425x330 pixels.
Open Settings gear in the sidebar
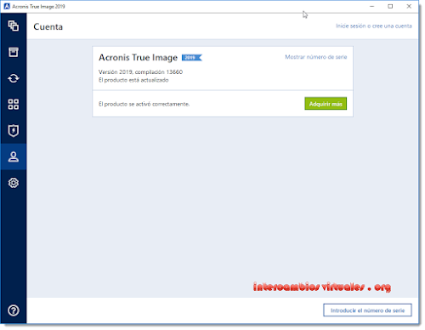click(x=14, y=183)
